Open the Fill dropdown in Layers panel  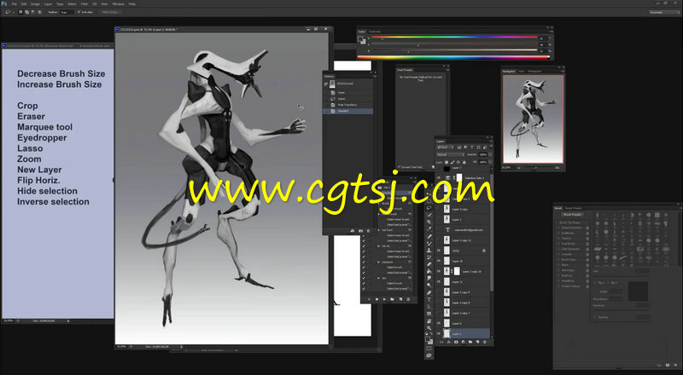coord(490,162)
